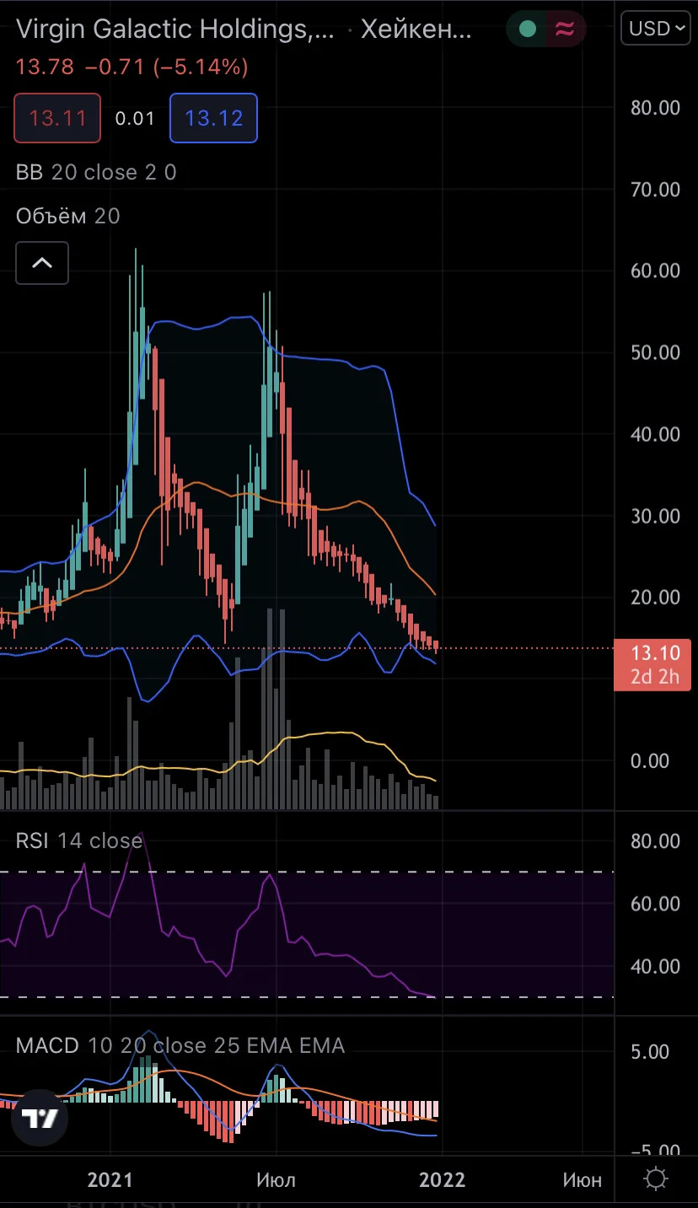The width and height of the screenshot is (698, 1208).
Task: Select the Объём 20 volume legend
Action: click(68, 216)
